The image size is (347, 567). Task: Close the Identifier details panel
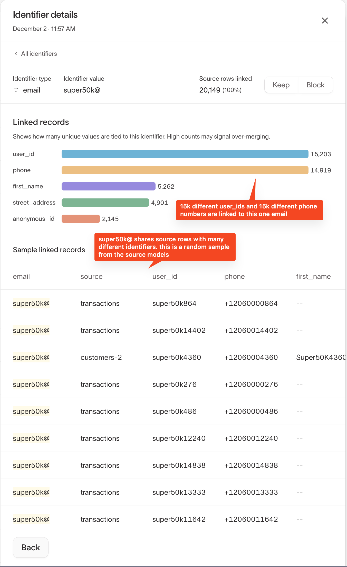(x=325, y=21)
